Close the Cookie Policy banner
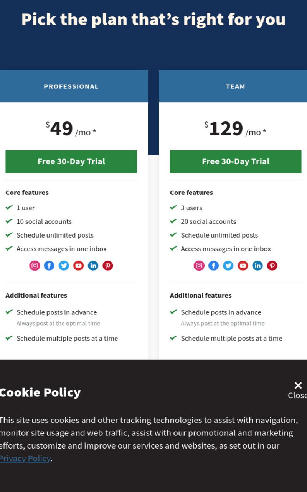 (x=298, y=390)
